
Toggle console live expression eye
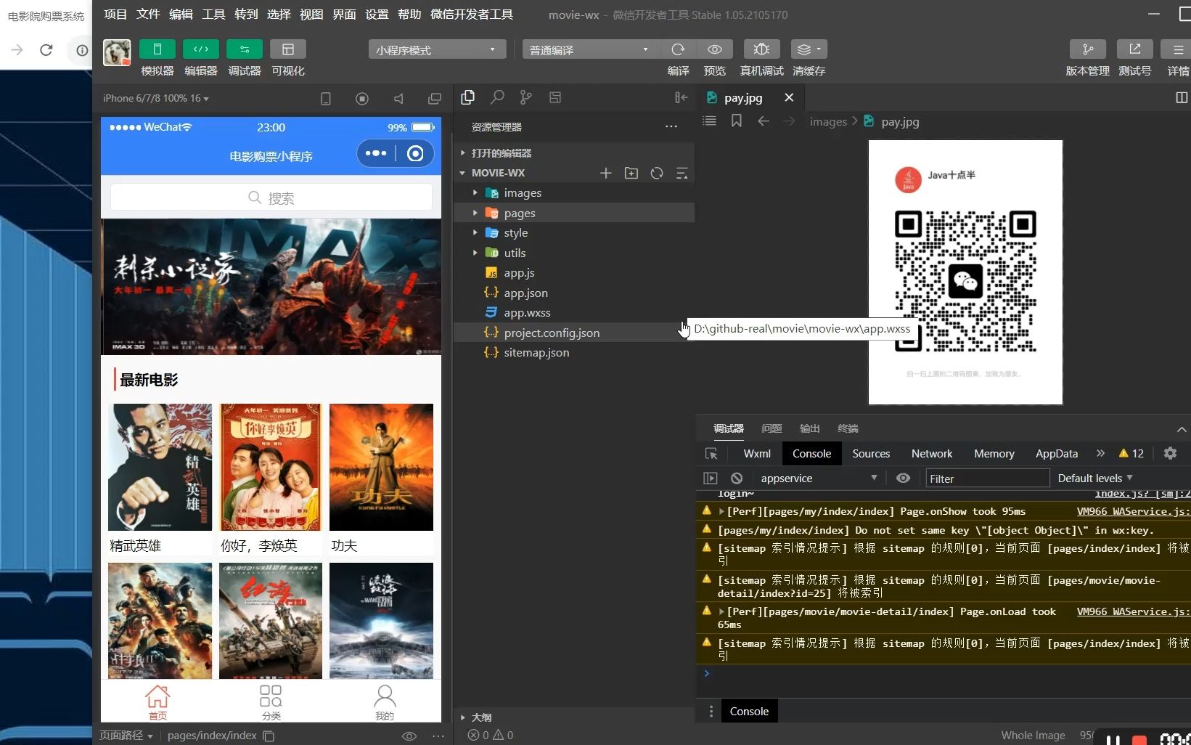click(x=903, y=478)
